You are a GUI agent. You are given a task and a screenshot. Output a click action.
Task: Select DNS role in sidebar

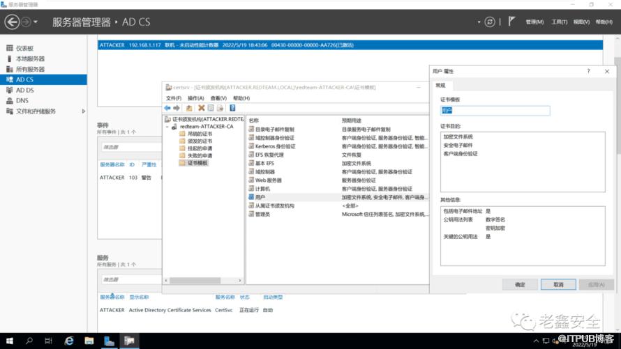[22, 100]
